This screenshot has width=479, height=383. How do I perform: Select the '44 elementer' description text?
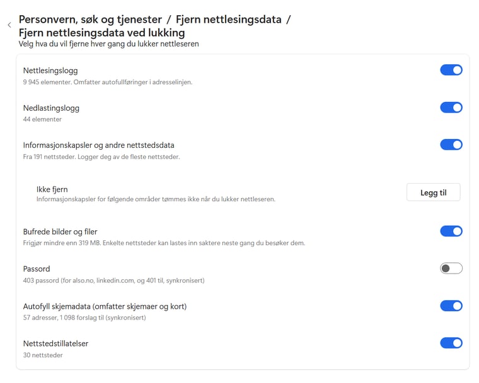[x=42, y=119]
